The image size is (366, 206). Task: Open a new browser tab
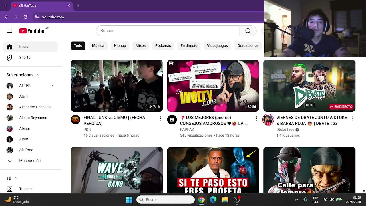(x=78, y=5)
